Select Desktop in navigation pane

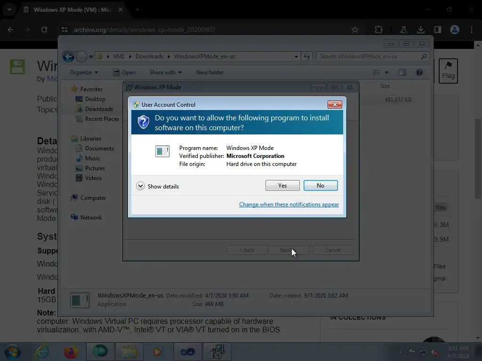coord(95,99)
